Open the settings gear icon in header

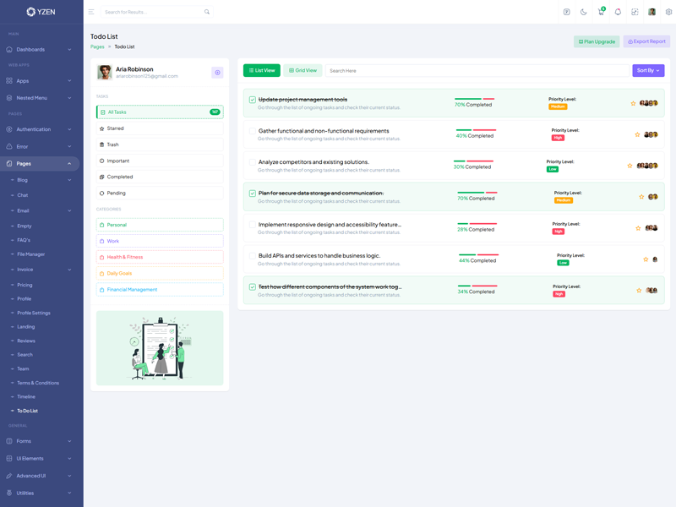pos(668,12)
